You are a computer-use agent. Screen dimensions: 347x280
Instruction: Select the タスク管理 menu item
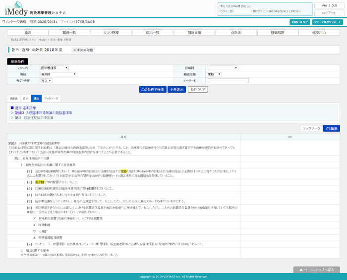tap(111, 32)
